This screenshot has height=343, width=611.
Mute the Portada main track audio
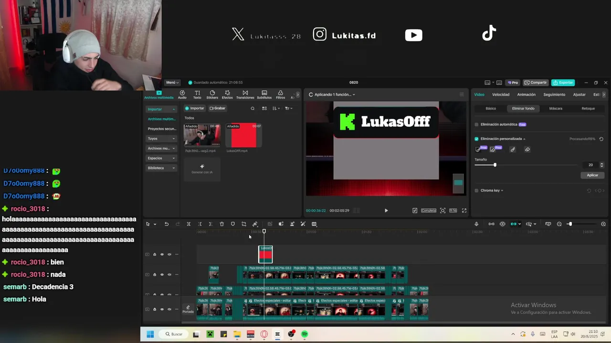(x=169, y=309)
